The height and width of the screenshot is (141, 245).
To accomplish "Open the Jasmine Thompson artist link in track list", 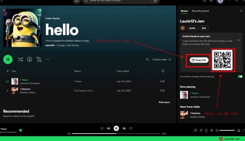I will coord(30,83).
